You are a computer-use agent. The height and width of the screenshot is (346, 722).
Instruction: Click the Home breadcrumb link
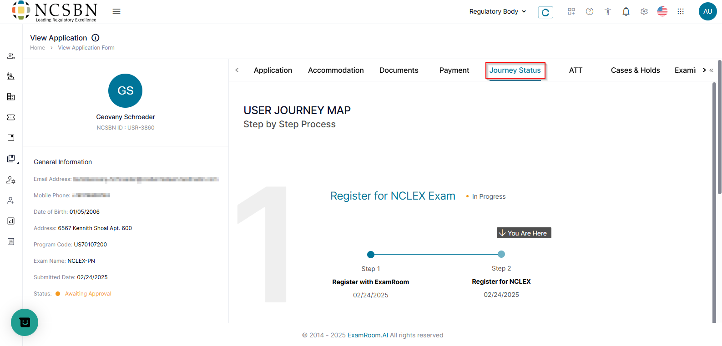pyautogui.click(x=37, y=48)
